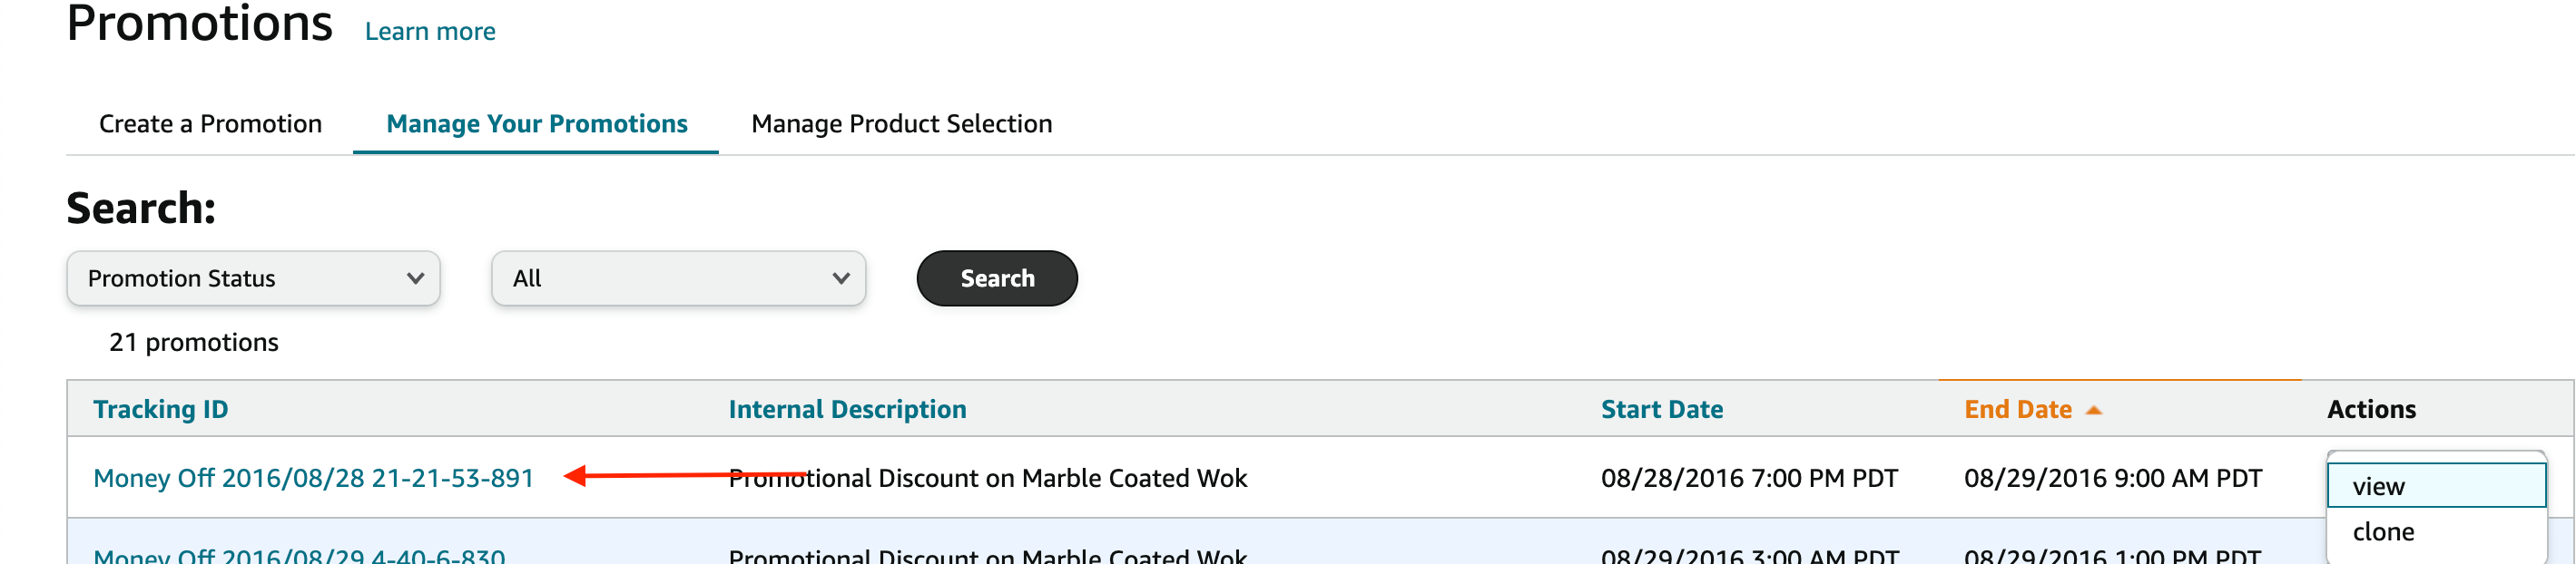Click the Actions column header
Viewport: 2576px width, 564px height.
coord(2370,409)
